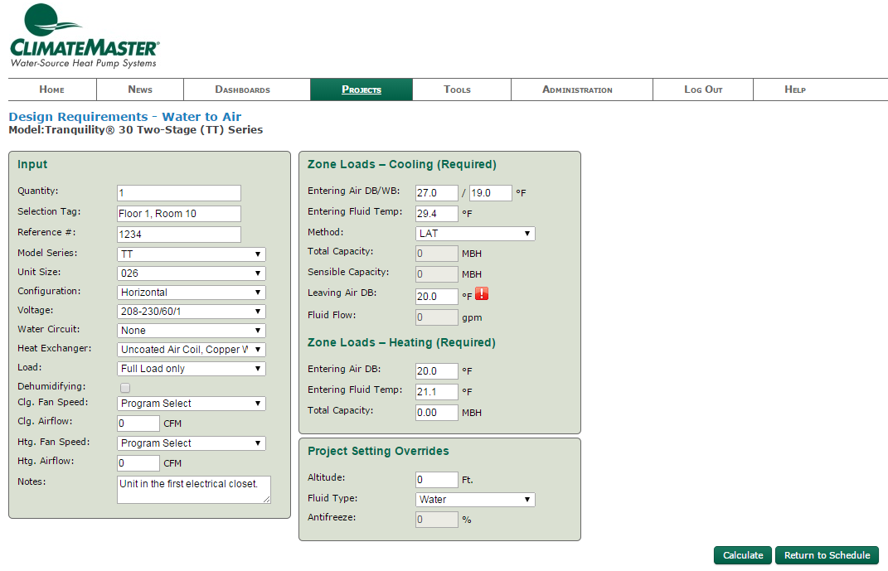
Task: Expand the Load dropdown
Action: [x=192, y=369]
